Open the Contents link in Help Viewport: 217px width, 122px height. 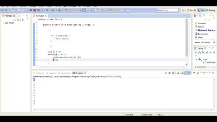pos(202,23)
